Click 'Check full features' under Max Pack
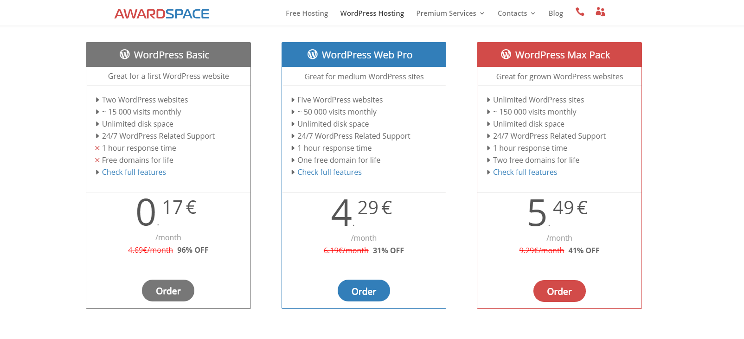 coord(525,172)
